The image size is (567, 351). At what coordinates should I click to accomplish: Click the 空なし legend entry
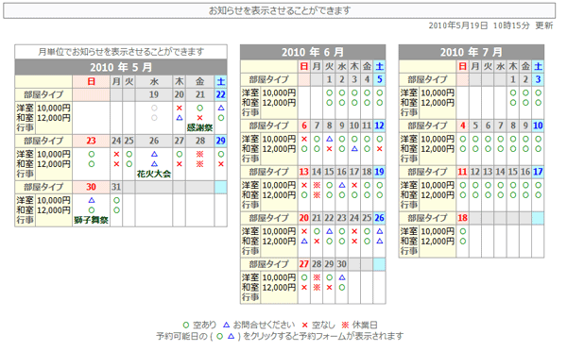(318, 325)
